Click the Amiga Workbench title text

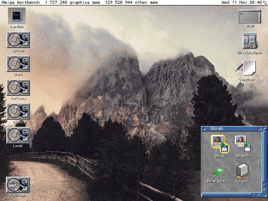21,3
